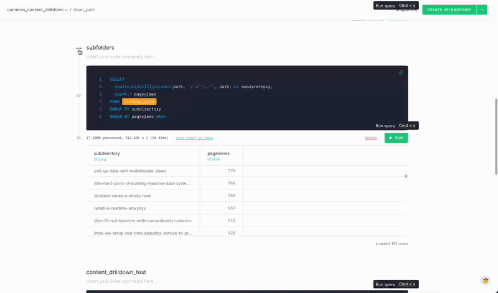
Task: Select the /what-is-realtime-analytics row
Action: click(x=120, y=208)
